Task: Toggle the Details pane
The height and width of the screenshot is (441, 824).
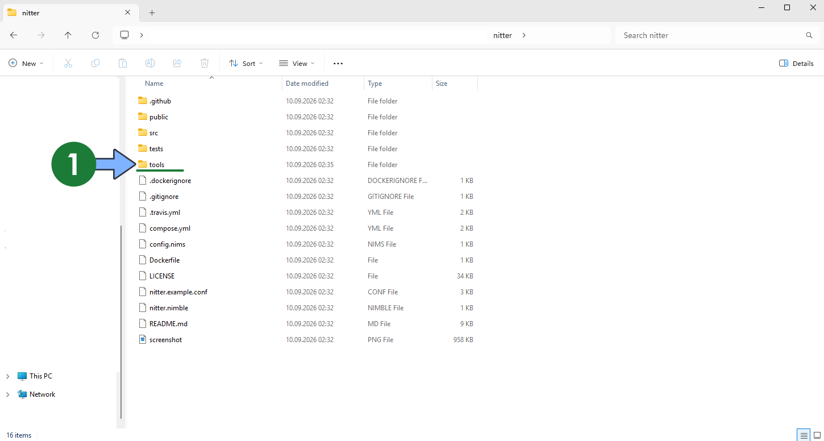Action: (796, 63)
